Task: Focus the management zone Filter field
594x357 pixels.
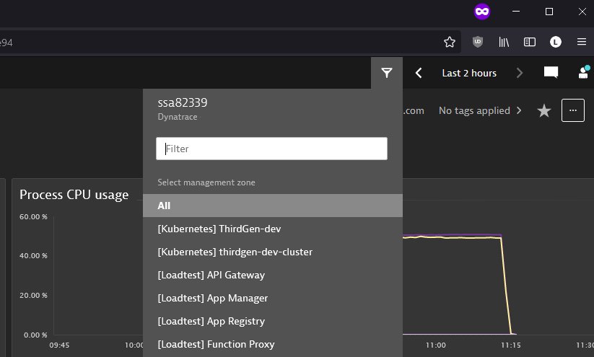Action: coord(271,149)
